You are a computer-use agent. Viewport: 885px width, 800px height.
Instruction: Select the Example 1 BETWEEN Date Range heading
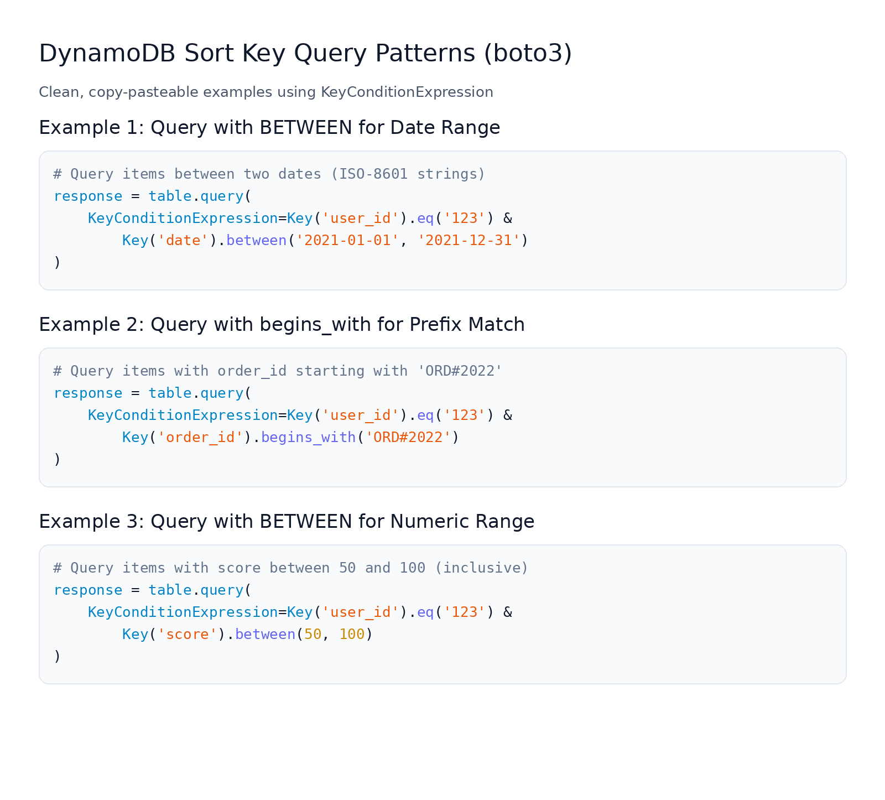(269, 128)
